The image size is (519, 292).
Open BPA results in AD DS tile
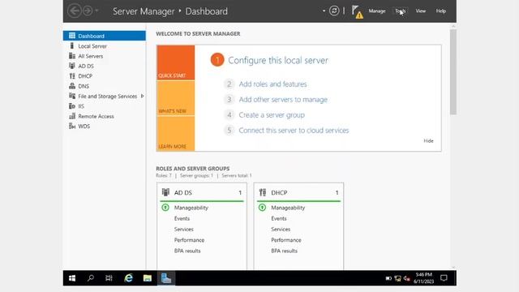tap(187, 251)
